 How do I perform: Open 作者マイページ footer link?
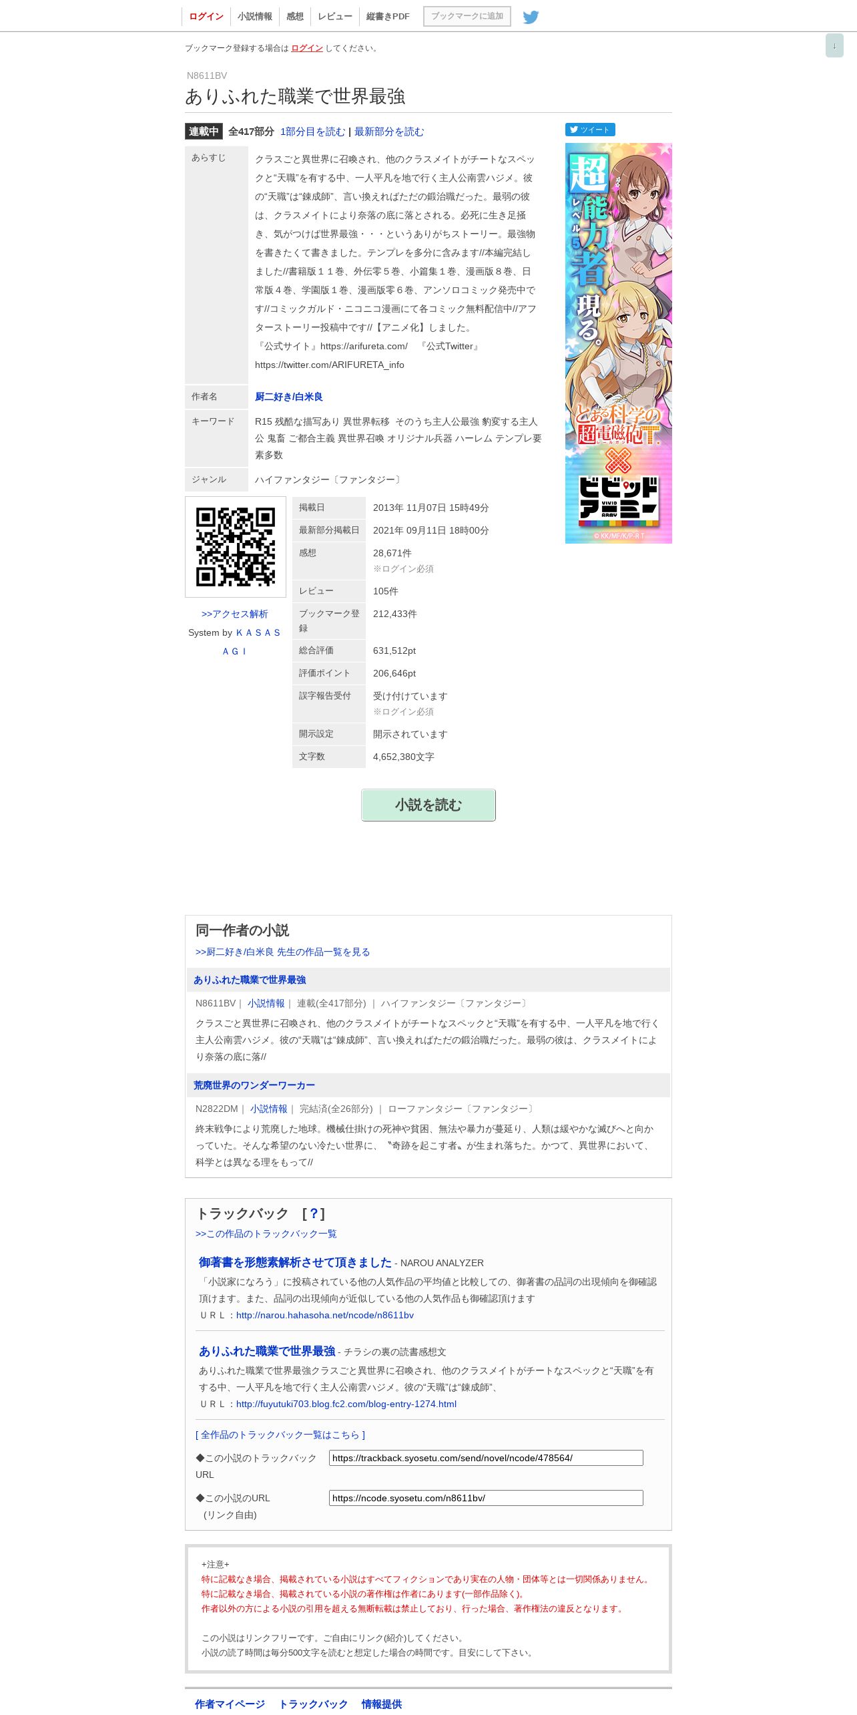pos(230,1704)
